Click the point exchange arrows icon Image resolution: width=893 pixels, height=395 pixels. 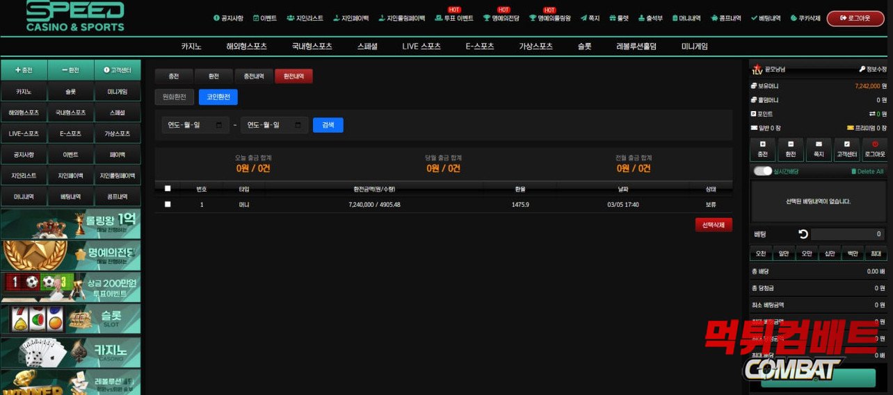coord(872,114)
